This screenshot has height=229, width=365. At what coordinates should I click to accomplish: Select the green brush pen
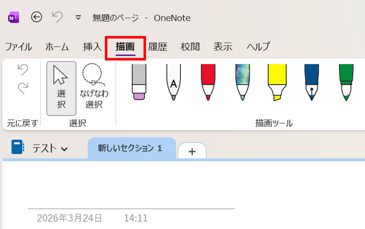pyautogui.click(x=346, y=82)
